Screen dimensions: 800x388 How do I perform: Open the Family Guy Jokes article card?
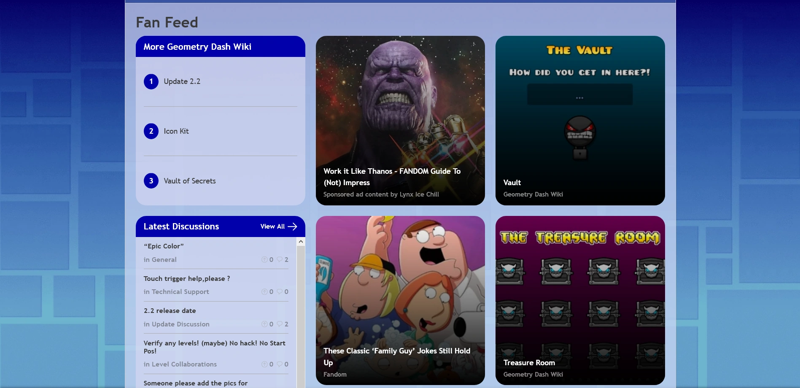pos(400,300)
